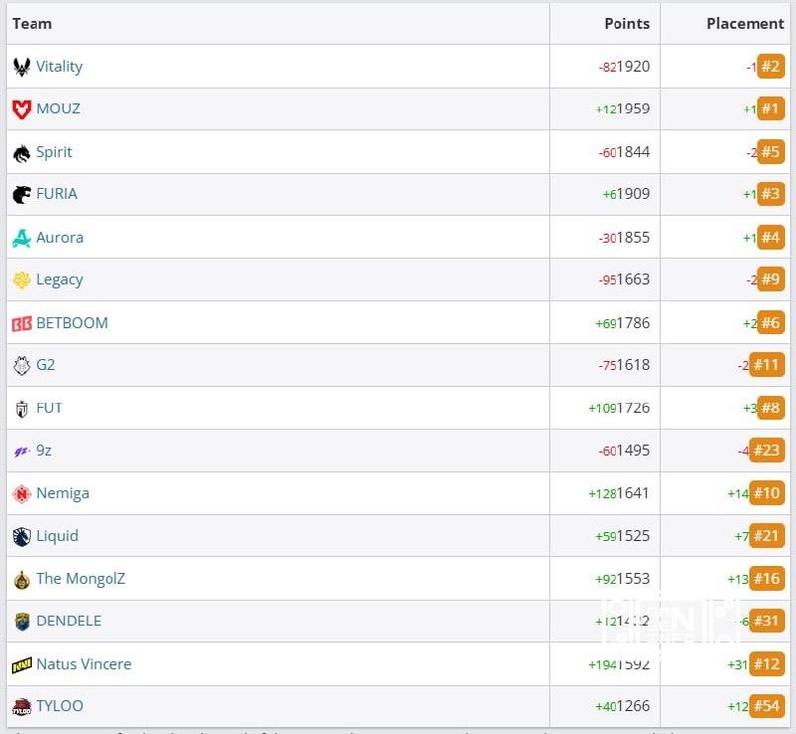The image size is (796, 734).
Task: Click the Aurora teal logo icon
Action: pos(22,238)
